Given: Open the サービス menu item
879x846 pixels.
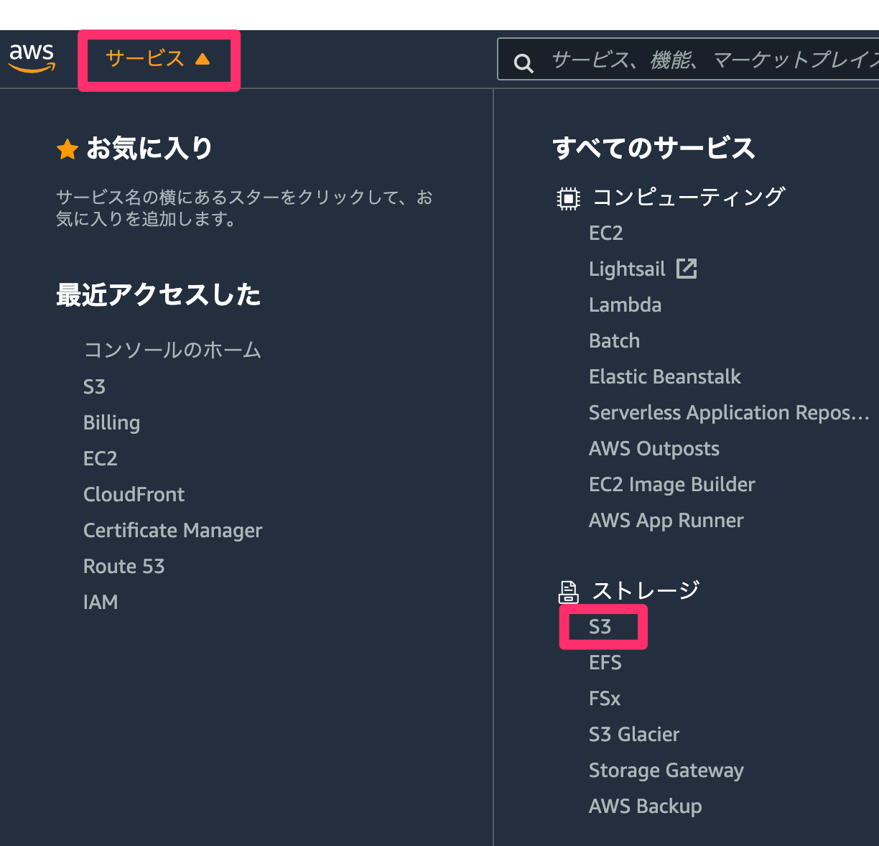Looking at the screenshot, I should pos(142,59).
